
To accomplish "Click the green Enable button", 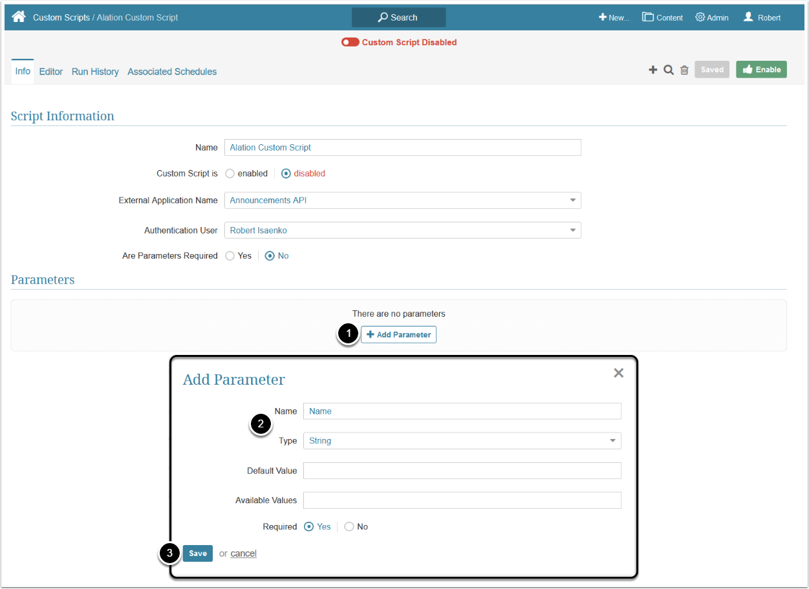I will (x=761, y=70).
